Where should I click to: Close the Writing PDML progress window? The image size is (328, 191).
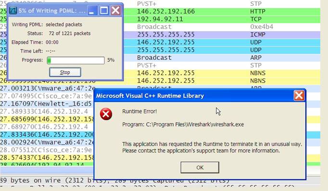pos(115,11)
